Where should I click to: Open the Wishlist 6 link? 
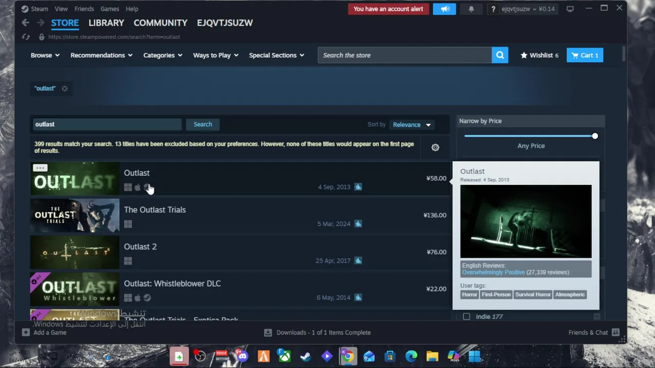tap(540, 55)
